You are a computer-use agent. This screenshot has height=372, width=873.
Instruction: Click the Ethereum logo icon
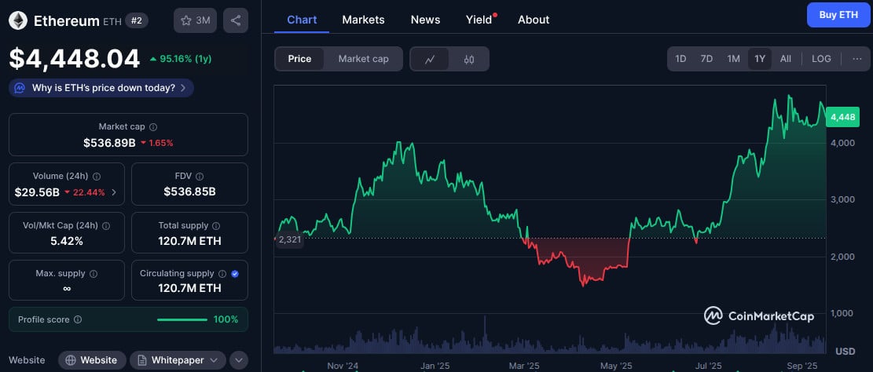tap(18, 20)
